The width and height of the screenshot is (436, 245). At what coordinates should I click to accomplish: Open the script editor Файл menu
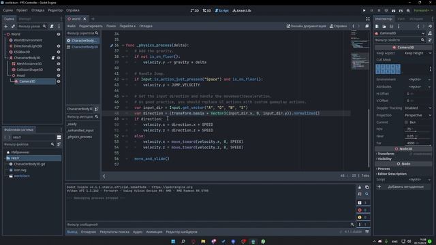(x=71, y=26)
